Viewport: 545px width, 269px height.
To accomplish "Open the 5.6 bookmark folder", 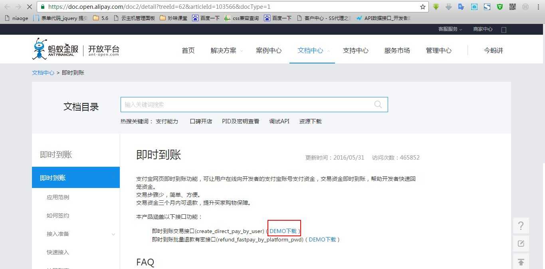I will click(x=101, y=18).
